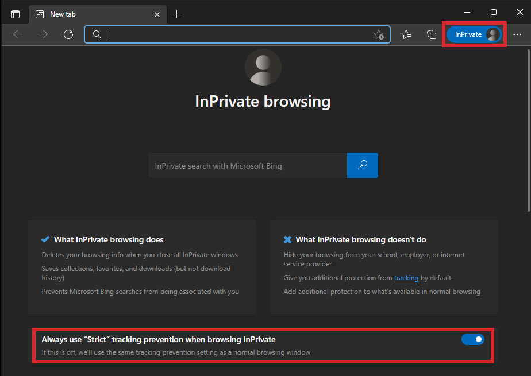
Task: Click the page vertical scrollbar
Action: pyautogui.click(x=528, y=131)
